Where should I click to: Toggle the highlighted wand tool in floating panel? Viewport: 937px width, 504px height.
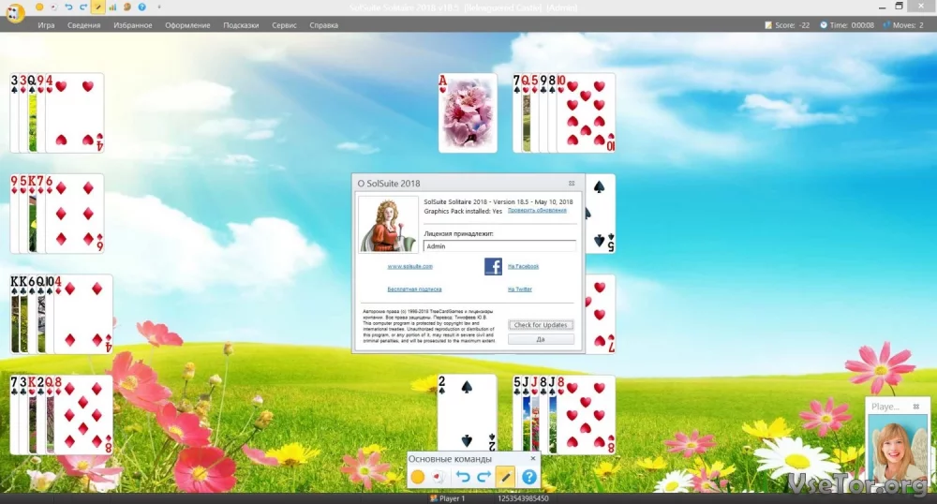coord(506,478)
